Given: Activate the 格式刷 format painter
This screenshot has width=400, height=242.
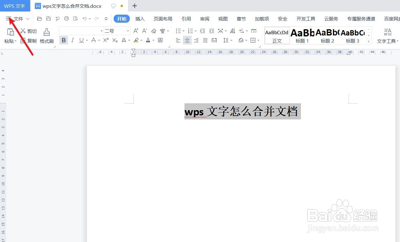Looking at the screenshot, I should (x=47, y=36).
